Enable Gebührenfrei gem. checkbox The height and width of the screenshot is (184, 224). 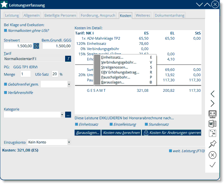pos(6,84)
